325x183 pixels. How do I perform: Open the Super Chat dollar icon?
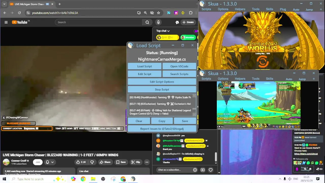203,170
